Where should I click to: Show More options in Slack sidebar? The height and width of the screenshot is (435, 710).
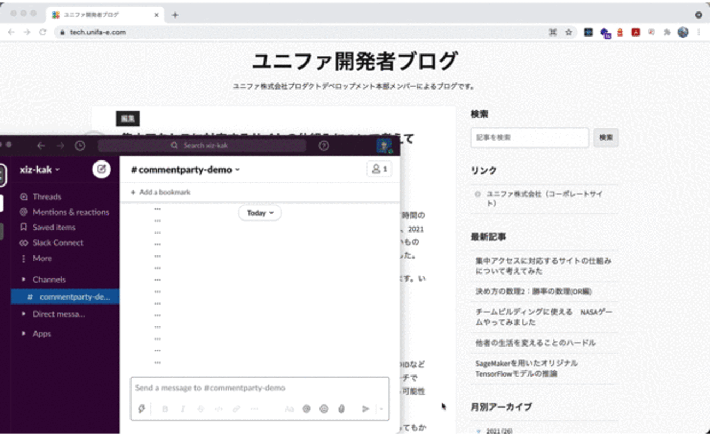pos(35,258)
